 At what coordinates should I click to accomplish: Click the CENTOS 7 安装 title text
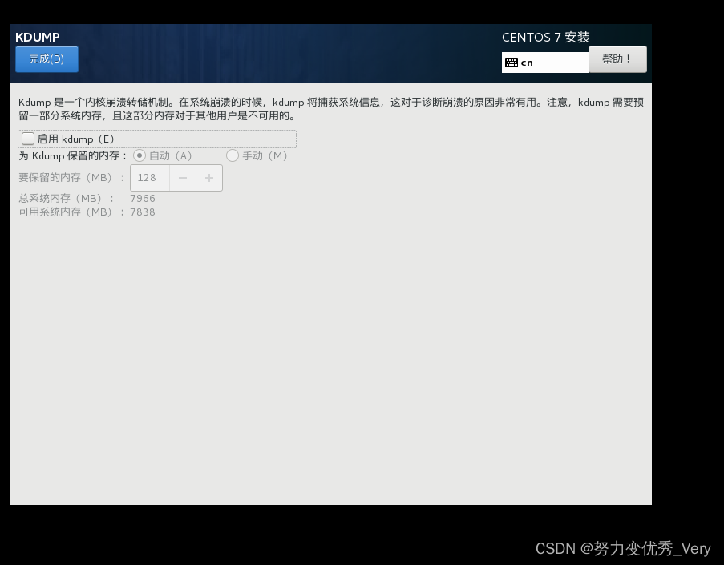(x=546, y=38)
